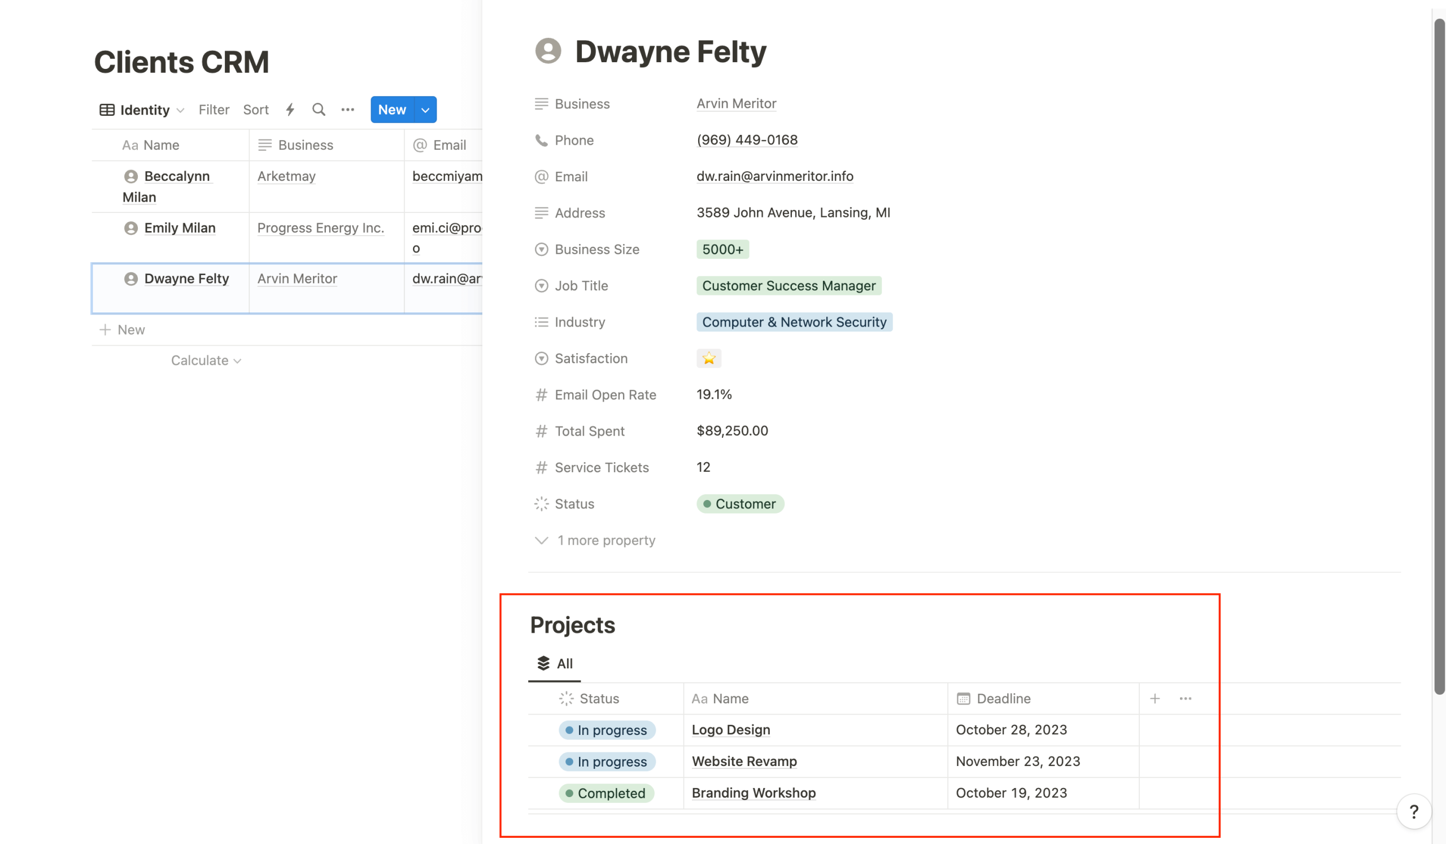Click the blue New button
Viewport: 1446px width, 844px height.
[x=392, y=110]
